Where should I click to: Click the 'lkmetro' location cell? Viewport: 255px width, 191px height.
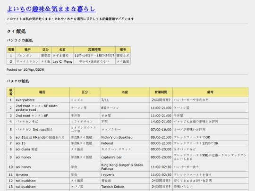click(42, 175)
